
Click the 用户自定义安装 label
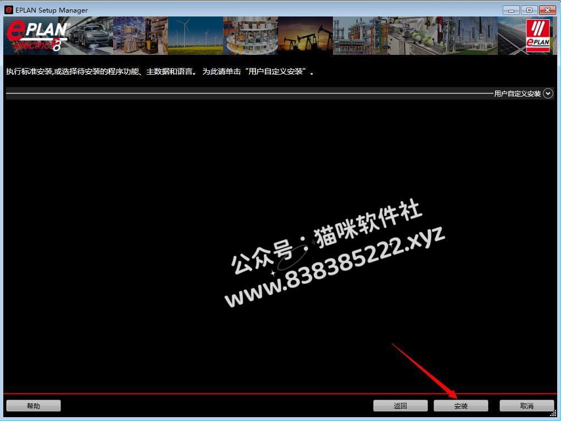[x=517, y=94]
